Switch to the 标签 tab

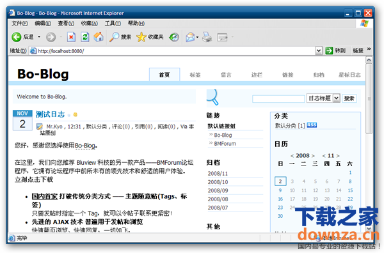pos(195,75)
